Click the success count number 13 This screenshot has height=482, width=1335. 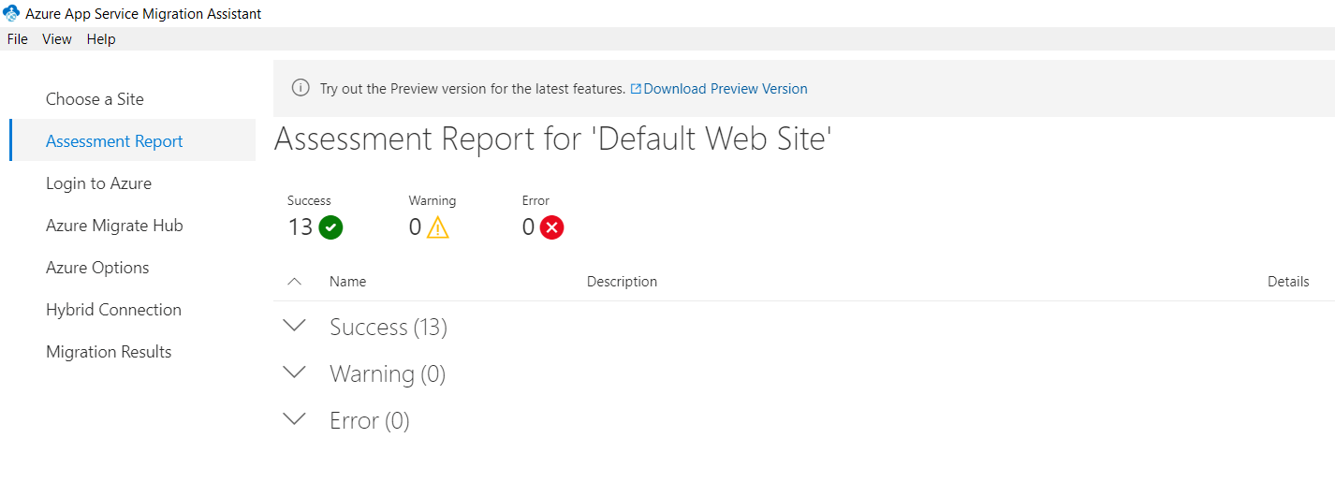pyautogui.click(x=301, y=227)
